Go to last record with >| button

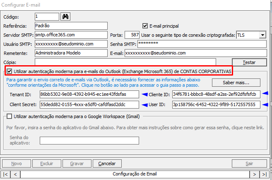pyautogui.click(x=265, y=174)
